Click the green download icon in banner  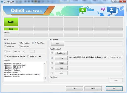pos(82,10)
